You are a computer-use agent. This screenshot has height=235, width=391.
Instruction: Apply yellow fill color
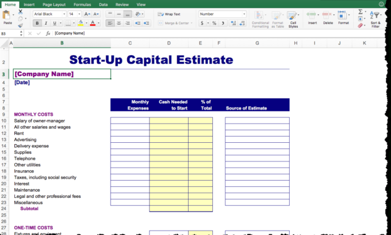(x=81, y=23)
